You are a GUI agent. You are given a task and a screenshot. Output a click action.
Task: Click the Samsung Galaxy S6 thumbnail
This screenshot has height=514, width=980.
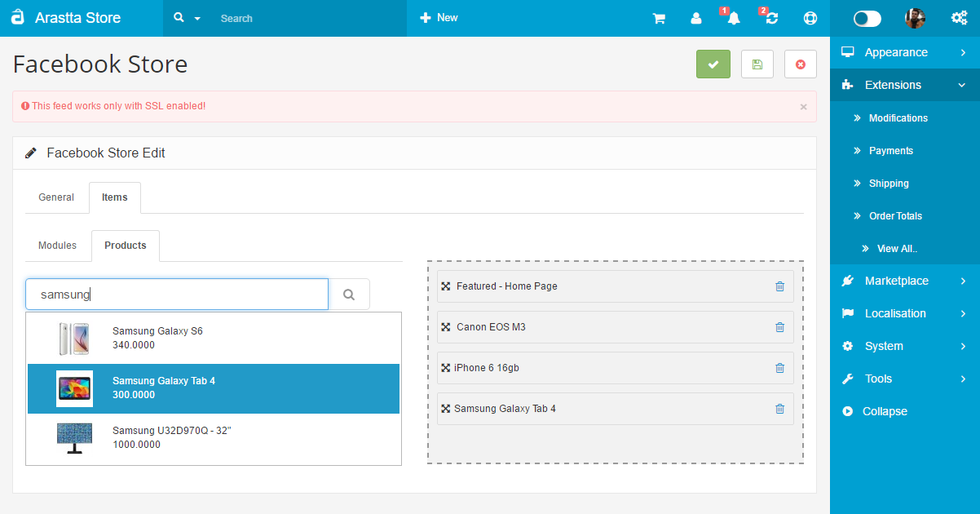74,339
